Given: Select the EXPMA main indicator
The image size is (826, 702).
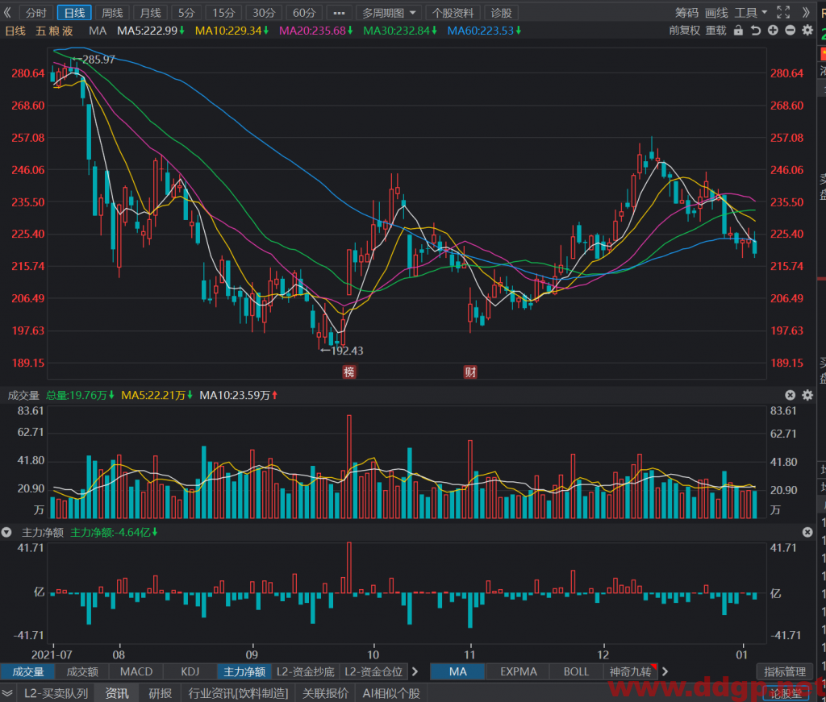Looking at the screenshot, I should (519, 671).
